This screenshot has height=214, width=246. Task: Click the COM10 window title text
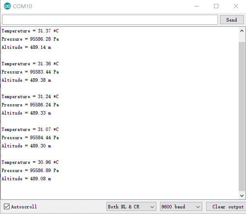coord(22,6)
